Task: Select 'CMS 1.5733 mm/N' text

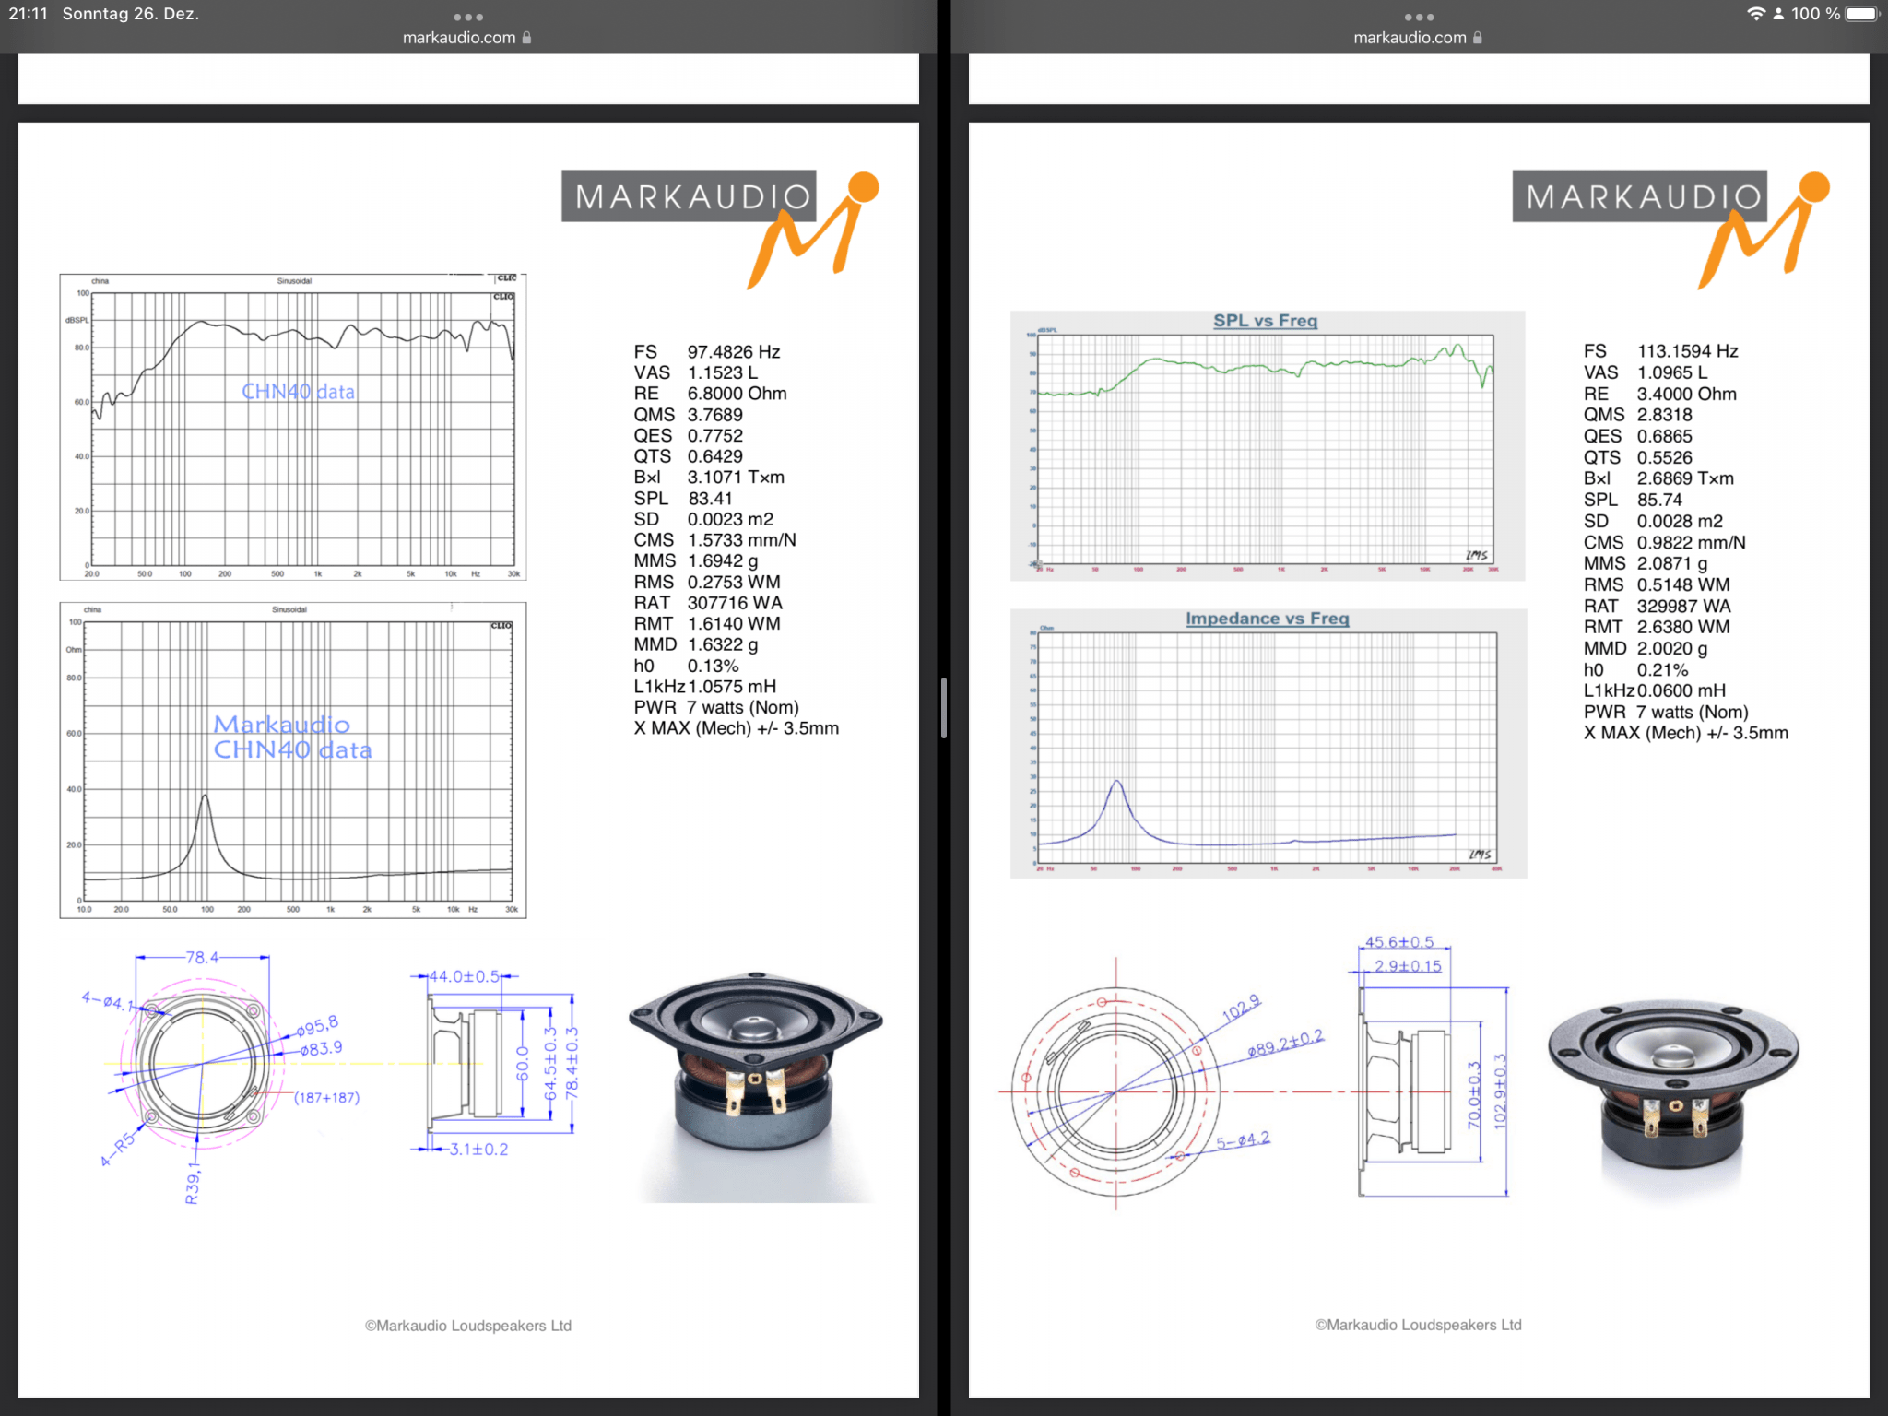Action: coord(714,540)
